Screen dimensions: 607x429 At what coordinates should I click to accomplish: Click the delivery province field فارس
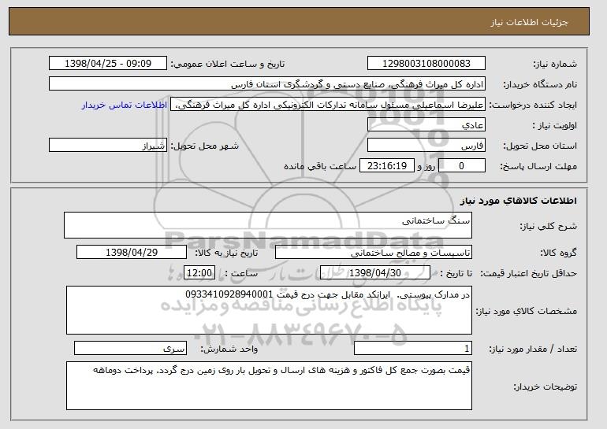[x=426, y=146]
